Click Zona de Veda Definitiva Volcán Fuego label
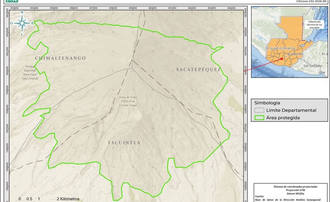This screenshot has width=330, height=202. tap(128, 101)
